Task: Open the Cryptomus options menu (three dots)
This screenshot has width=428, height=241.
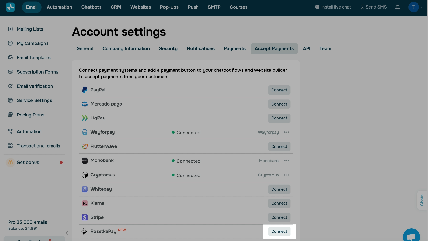Action: 286,175
